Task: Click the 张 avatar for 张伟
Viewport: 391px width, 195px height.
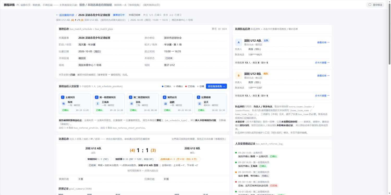Action: pos(131,103)
